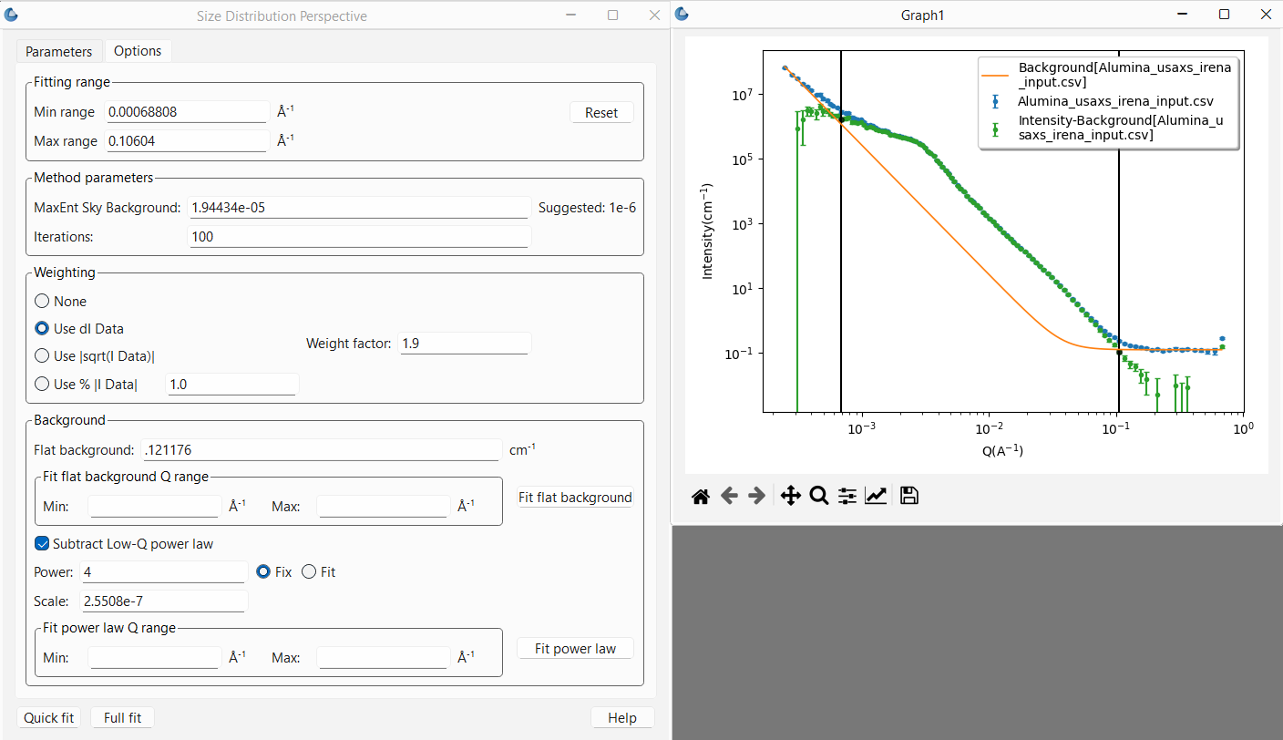Open the Parameters tab
The width and height of the screenshot is (1283, 740).
59,51
